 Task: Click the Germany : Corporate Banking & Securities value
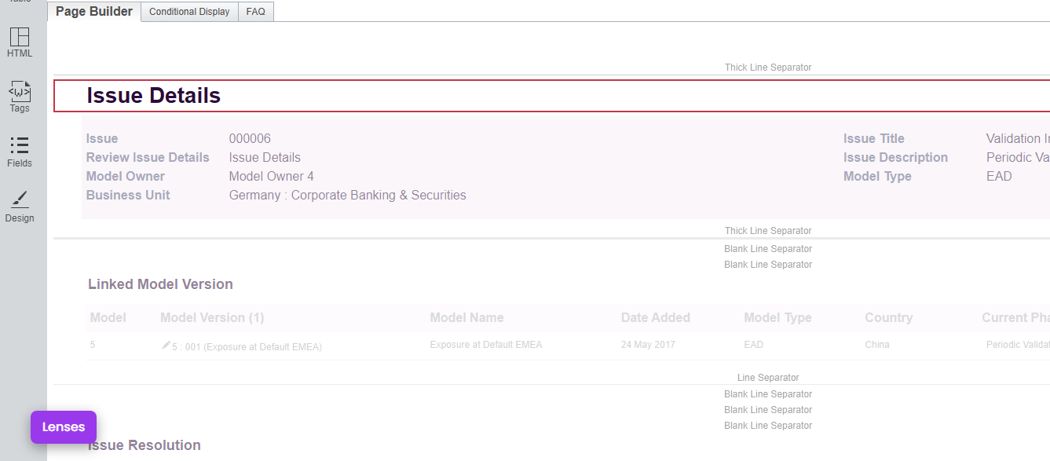tap(347, 196)
